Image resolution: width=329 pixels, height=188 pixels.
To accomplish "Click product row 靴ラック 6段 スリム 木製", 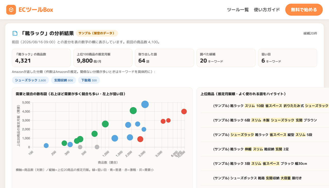I will pos(265,120).
